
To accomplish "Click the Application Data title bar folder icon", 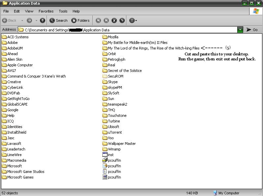I will pos(5,3).
